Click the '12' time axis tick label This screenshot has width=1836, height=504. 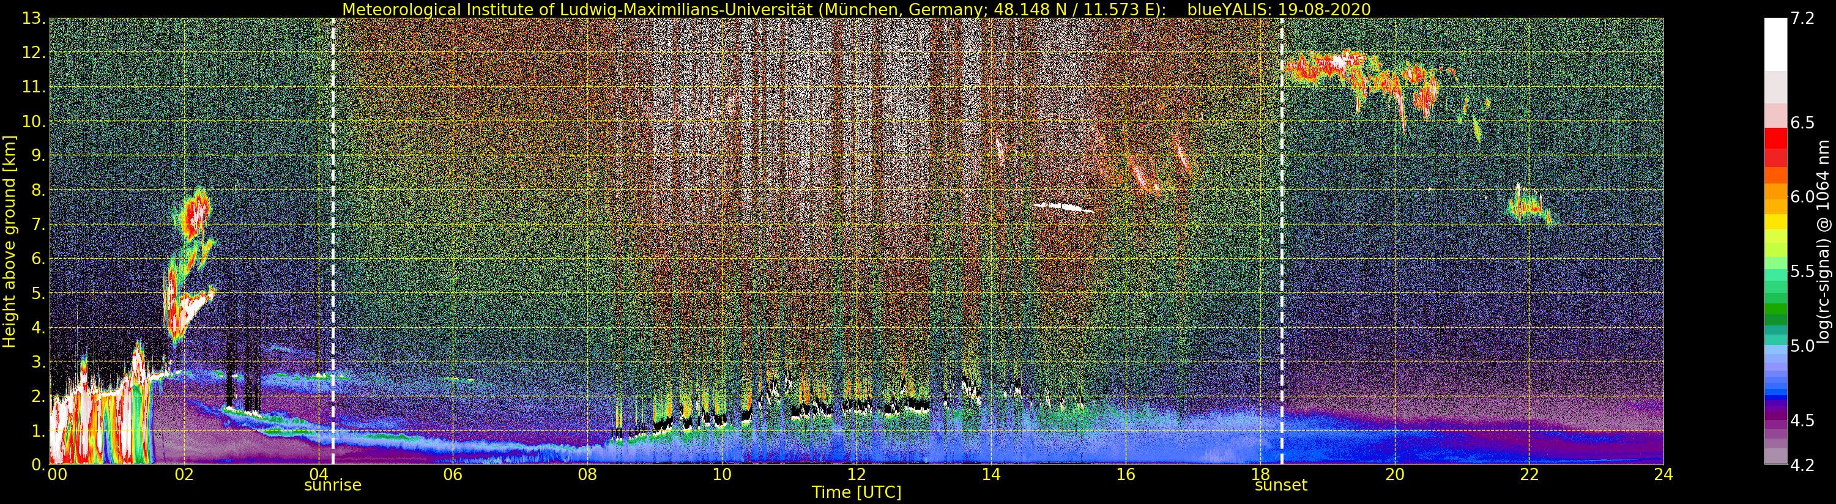(x=856, y=474)
